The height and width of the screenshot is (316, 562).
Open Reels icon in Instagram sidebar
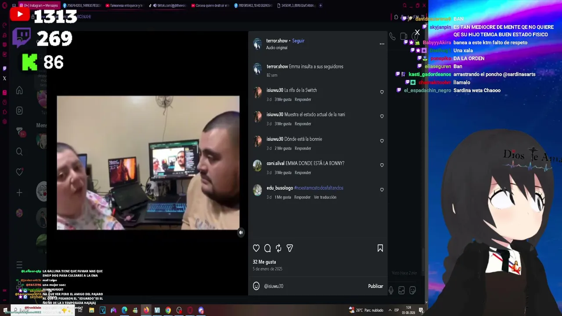(19, 111)
